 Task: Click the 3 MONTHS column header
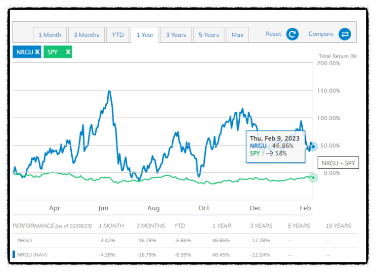(x=151, y=226)
